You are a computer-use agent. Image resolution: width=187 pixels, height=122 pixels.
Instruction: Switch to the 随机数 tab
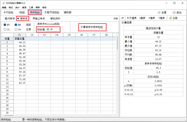pyautogui.click(x=68, y=12)
